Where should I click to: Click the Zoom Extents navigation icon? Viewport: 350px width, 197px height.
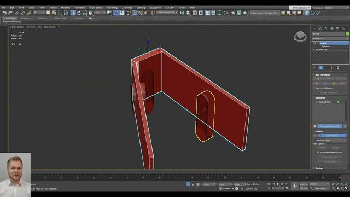coord(342,184)
